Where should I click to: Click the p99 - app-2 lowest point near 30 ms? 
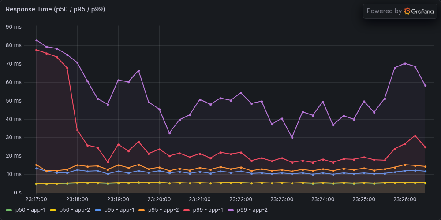coord(292,137)
